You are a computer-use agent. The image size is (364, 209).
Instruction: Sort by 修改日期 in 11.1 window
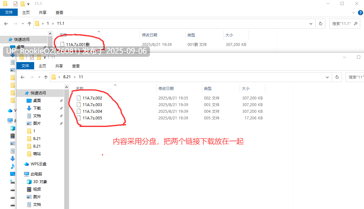click(150, 35)
